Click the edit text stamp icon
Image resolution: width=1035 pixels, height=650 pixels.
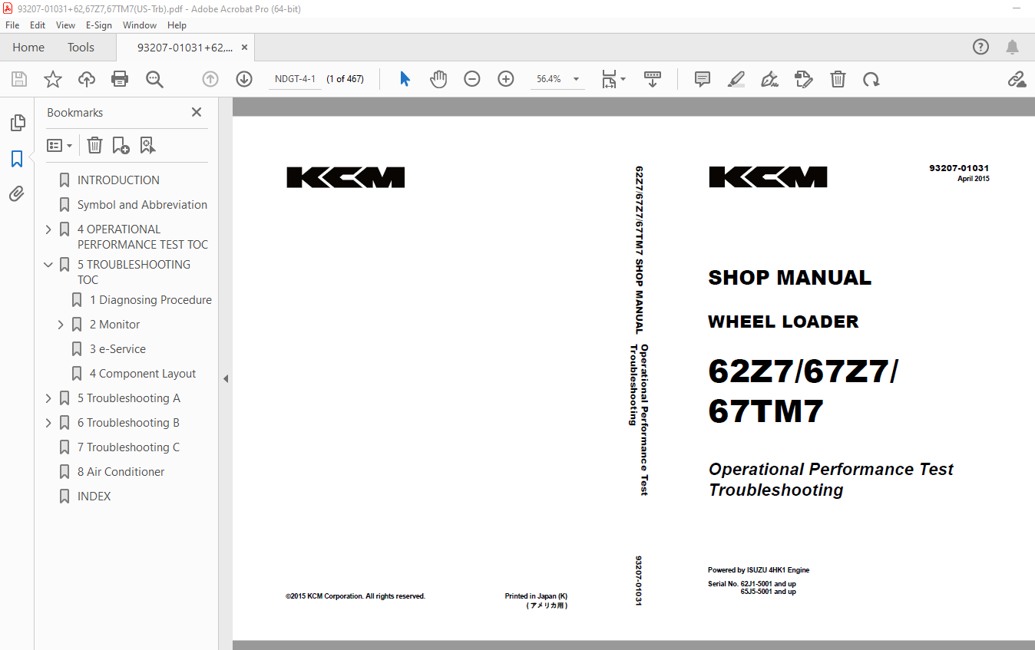click(804, 79)
